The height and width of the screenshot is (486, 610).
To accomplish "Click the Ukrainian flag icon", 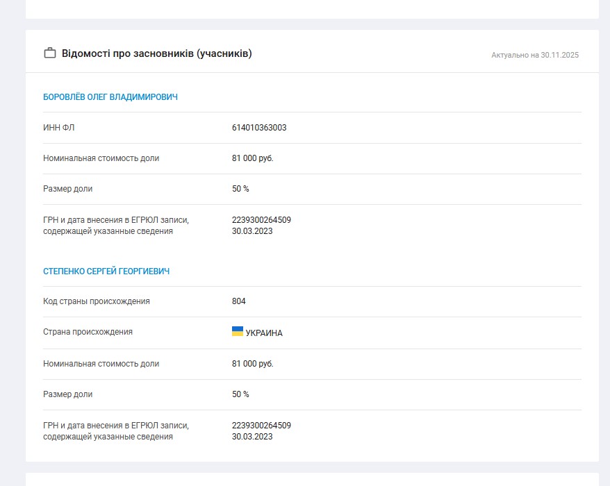I will click(x=238, y=332).
